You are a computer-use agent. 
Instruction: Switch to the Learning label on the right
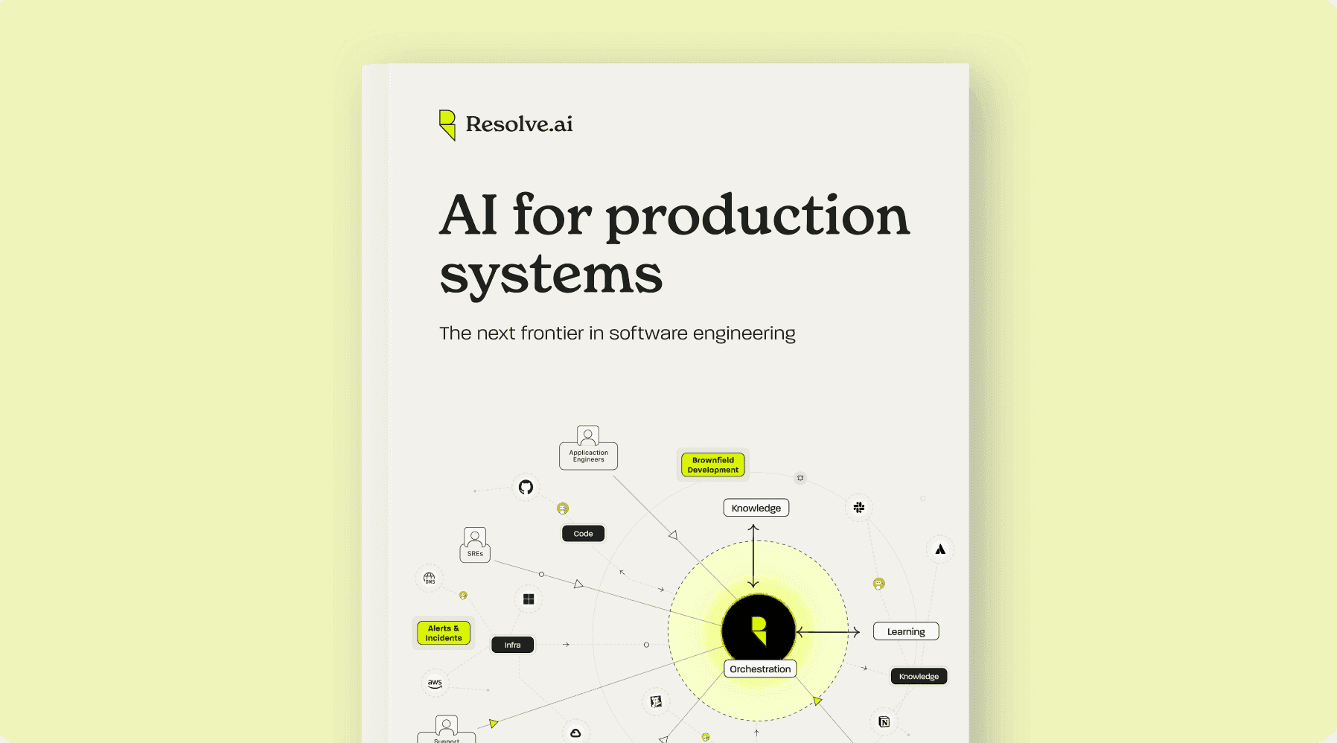905,631
